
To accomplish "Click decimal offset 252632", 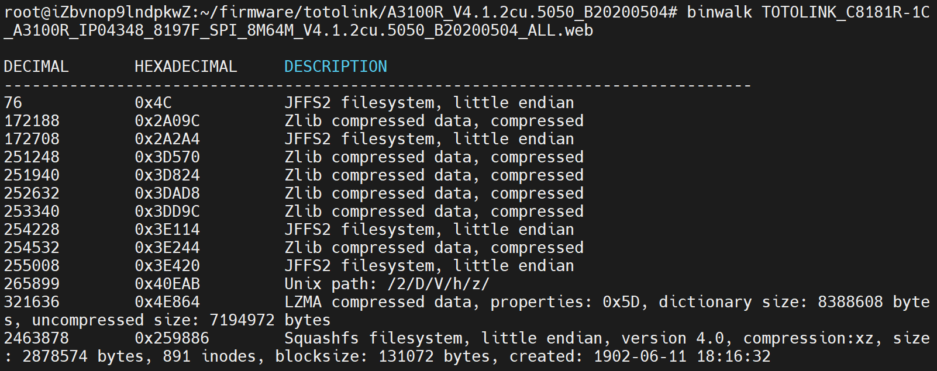I will 32,193.
